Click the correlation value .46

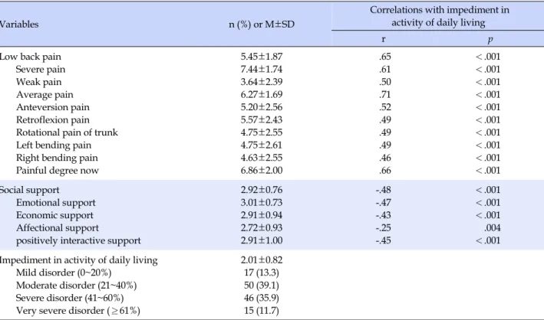click(385, 158)
